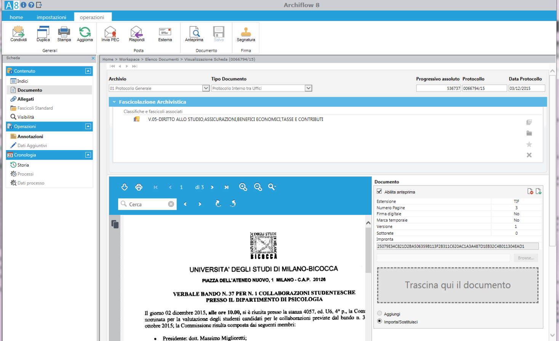Rotate the page counterclockwise
The width and height of the screenshot is (559, 341).
[x=233, y=204]
